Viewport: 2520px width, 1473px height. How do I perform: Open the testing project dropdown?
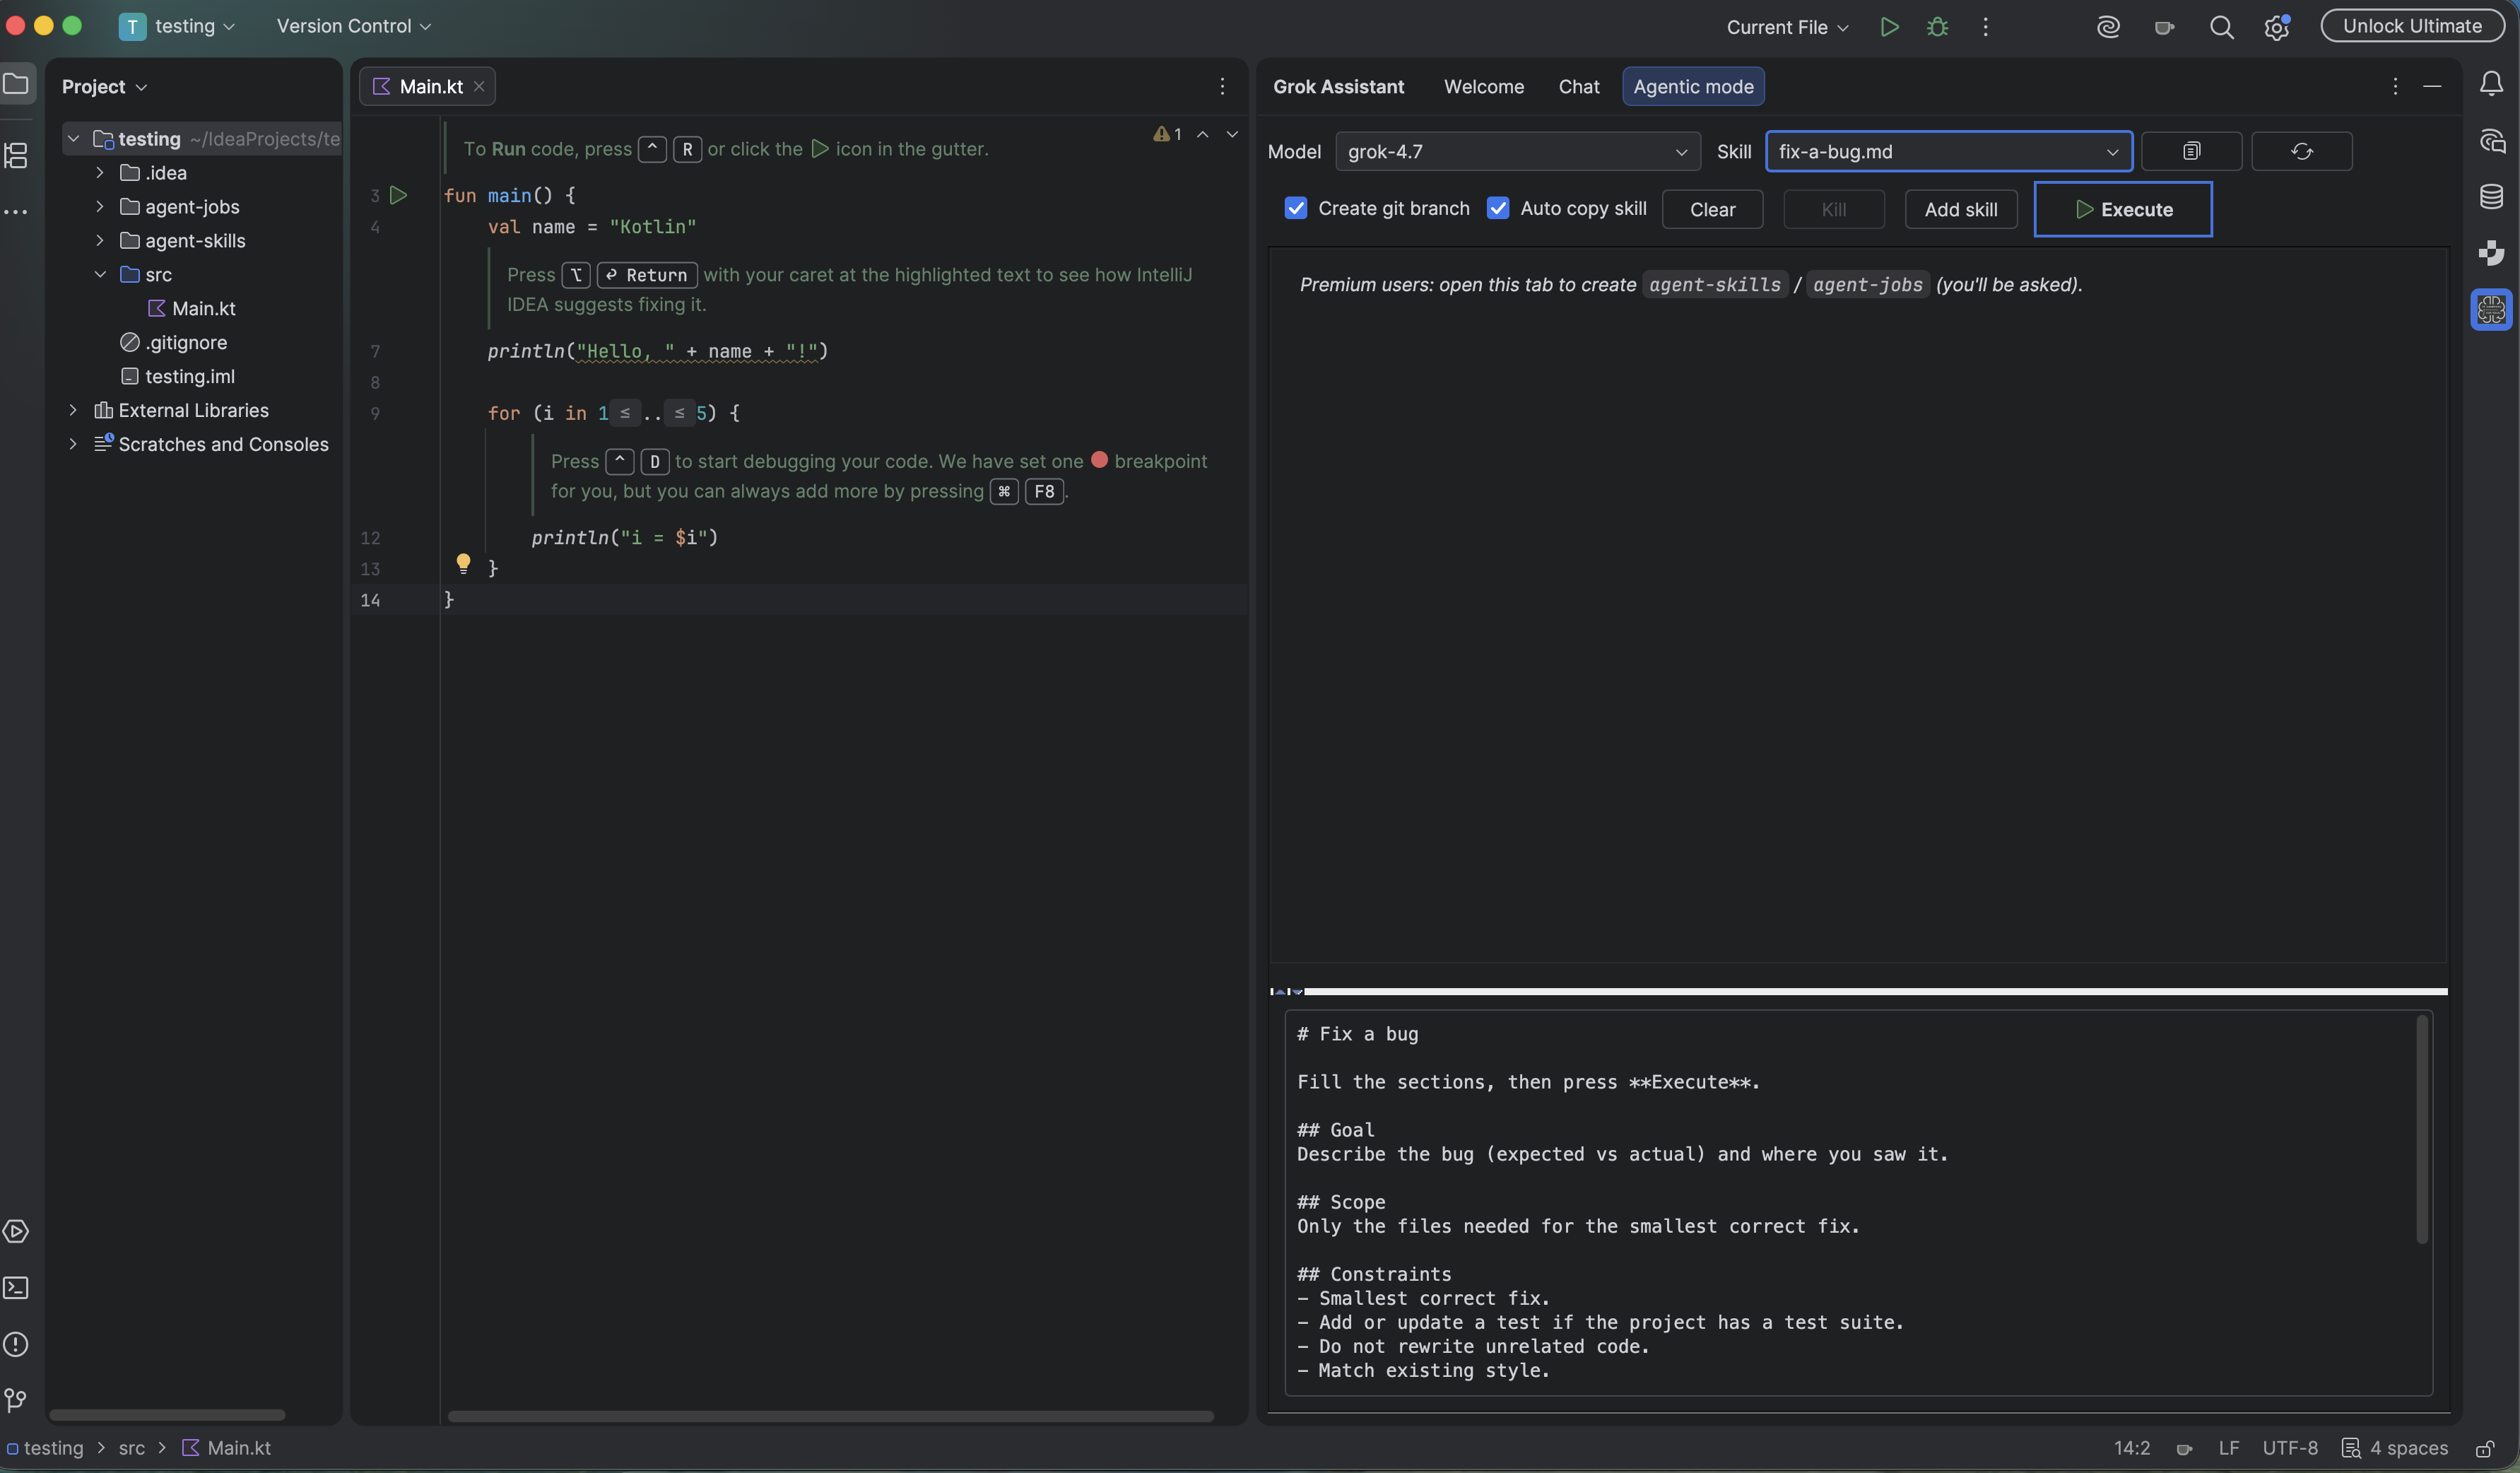[177, 26]
